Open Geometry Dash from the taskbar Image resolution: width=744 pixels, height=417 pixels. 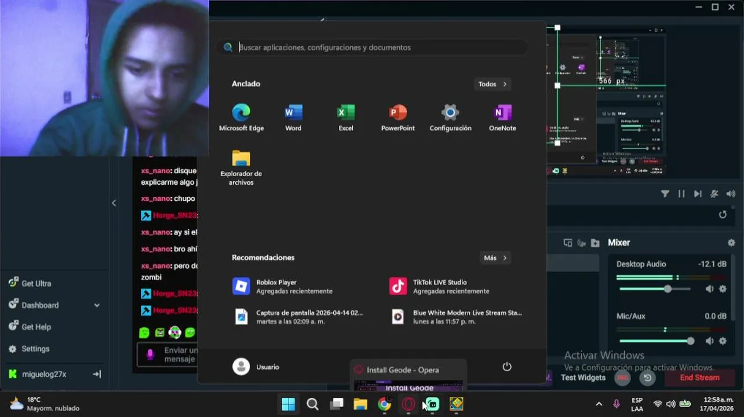457,404
